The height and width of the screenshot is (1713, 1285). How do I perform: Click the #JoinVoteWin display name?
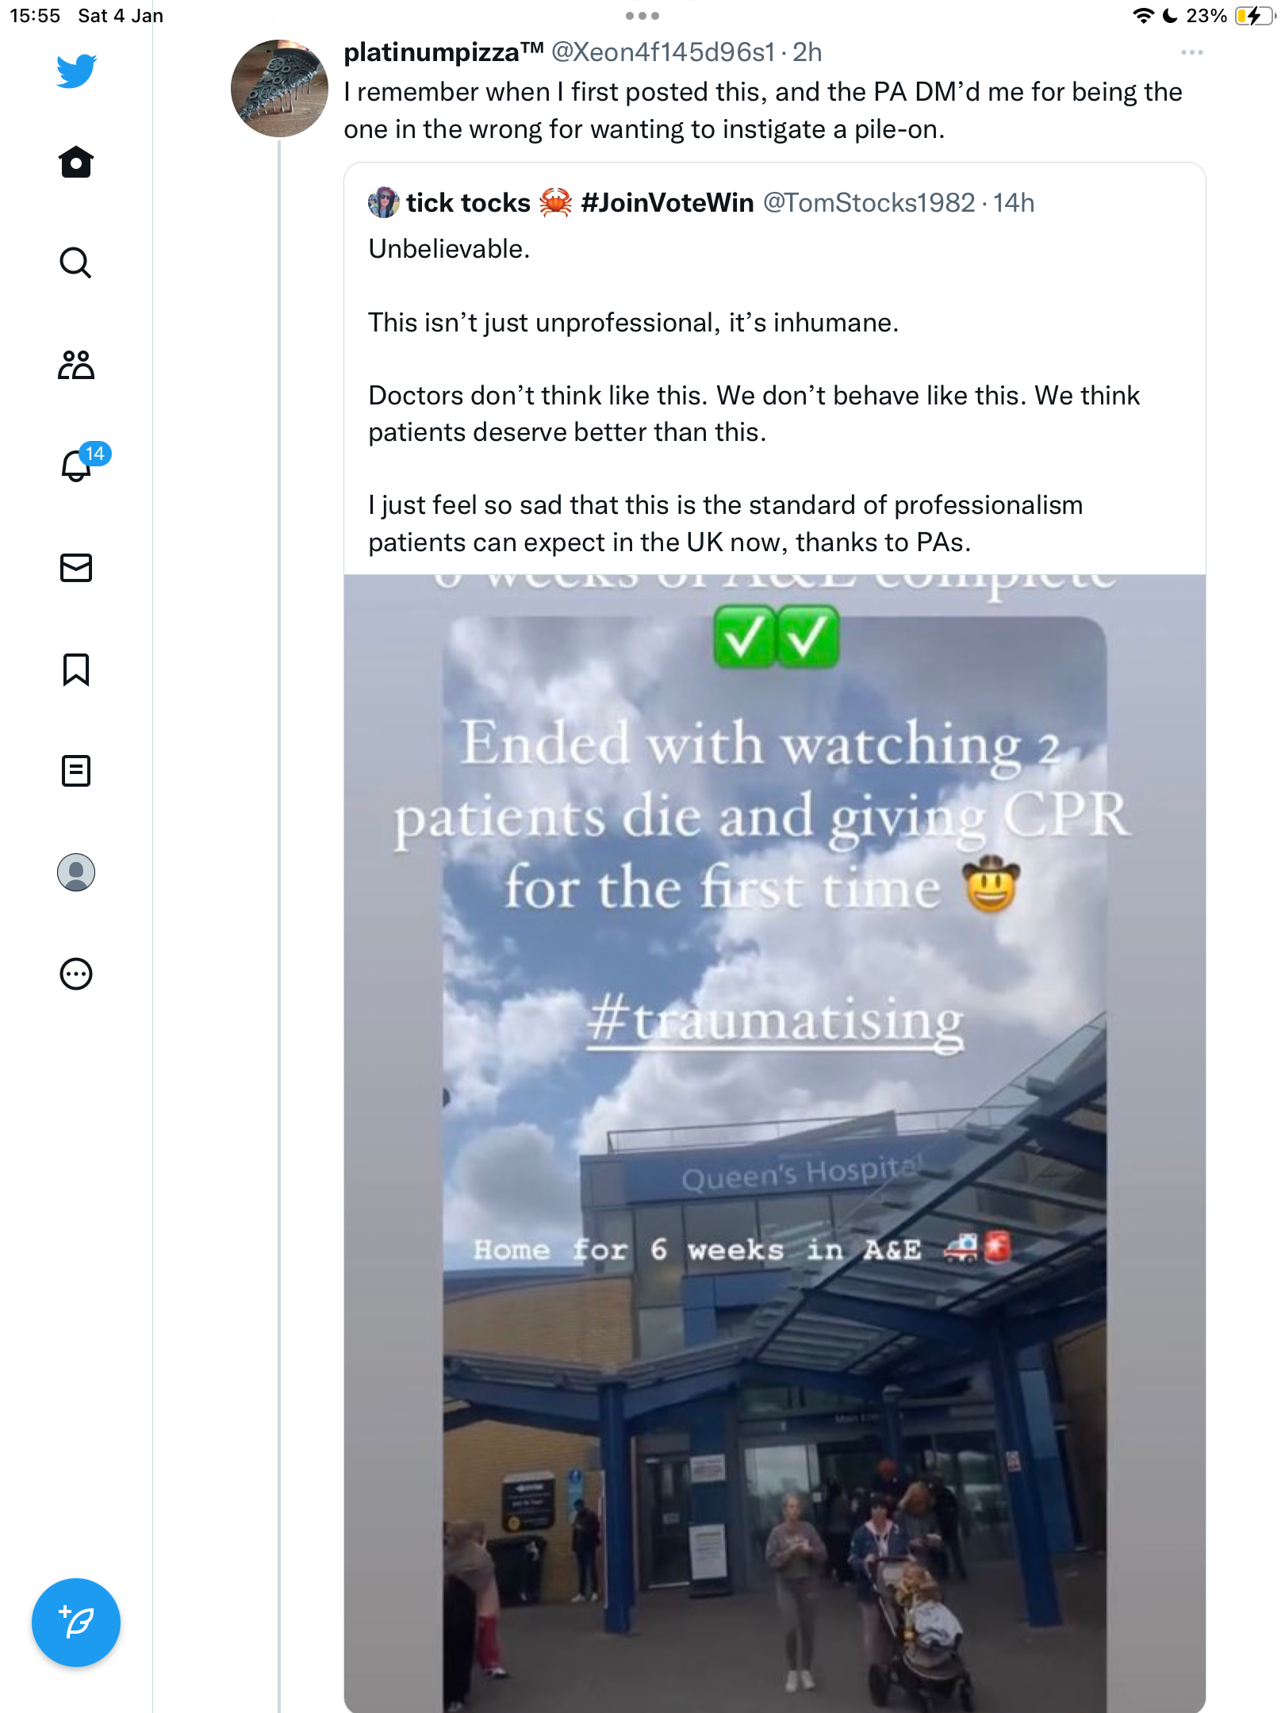point(667,203)
